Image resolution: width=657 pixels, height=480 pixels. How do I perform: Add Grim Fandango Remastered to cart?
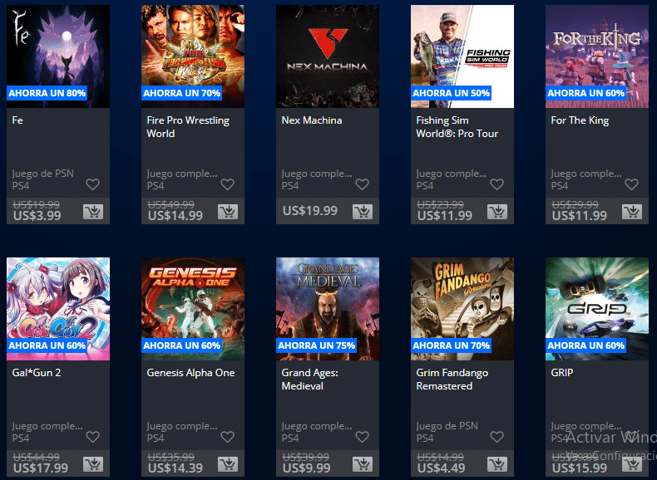497,464
